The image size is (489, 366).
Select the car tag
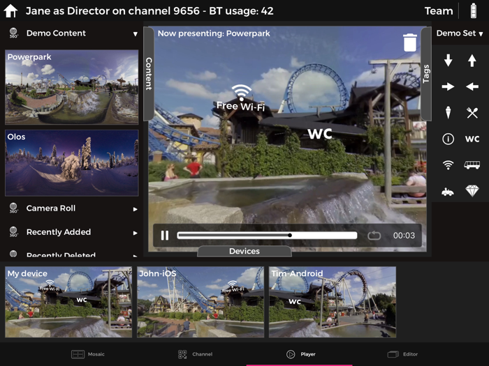pos(448,192)
